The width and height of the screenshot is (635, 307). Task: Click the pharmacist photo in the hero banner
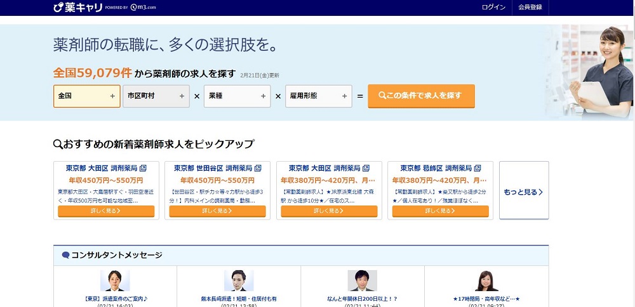coord(601,73)
